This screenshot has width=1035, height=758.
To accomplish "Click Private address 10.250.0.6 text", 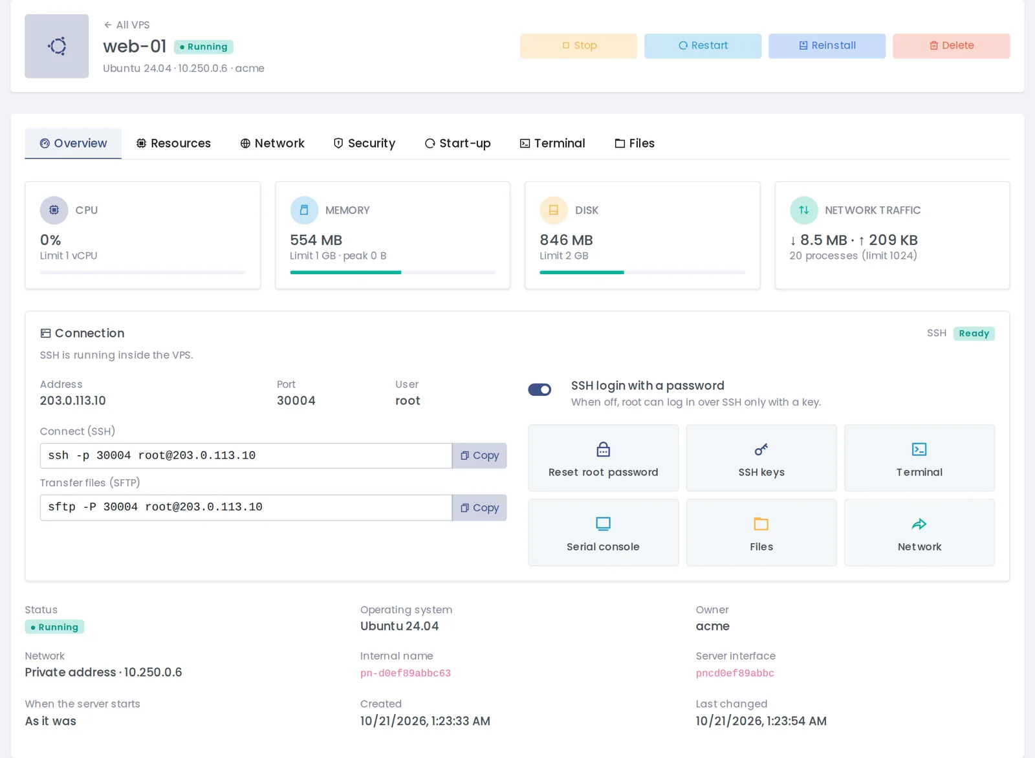I will coord(103,672).
